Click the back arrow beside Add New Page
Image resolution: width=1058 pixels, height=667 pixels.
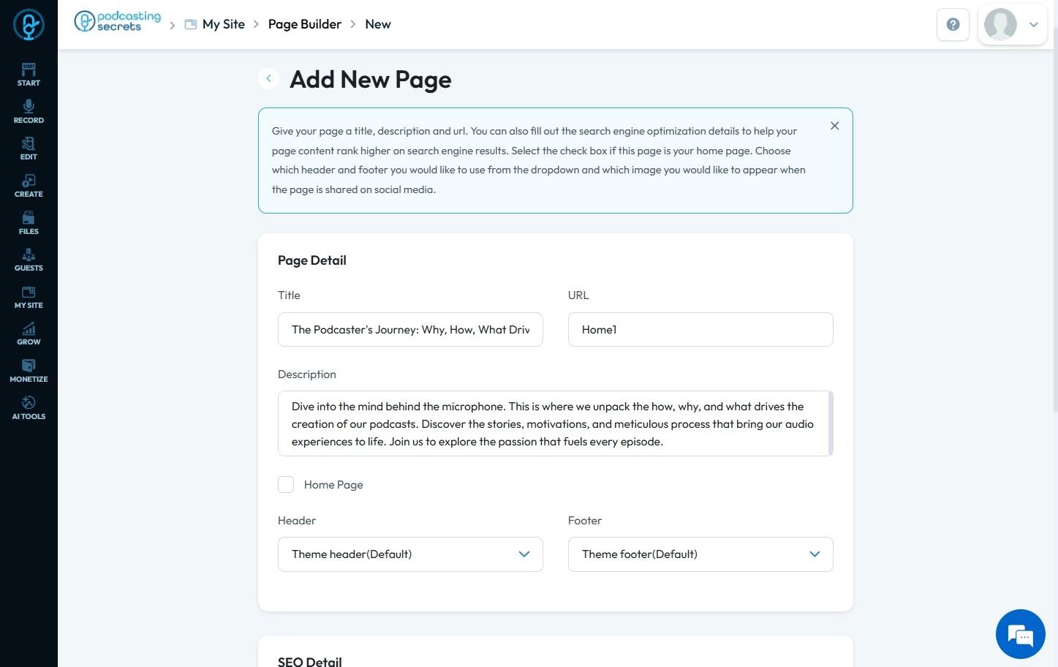[269, 78]
